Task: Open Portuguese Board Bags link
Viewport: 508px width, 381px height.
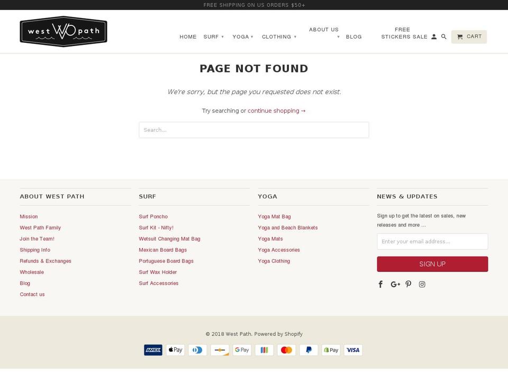Action: click(x=166, y=261)
